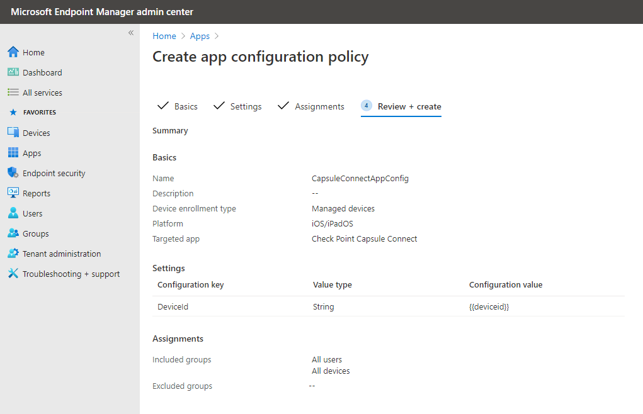Click the Check Point Capsule Connect value
This screenshot has height=414, width=643.
pos(364,238)
